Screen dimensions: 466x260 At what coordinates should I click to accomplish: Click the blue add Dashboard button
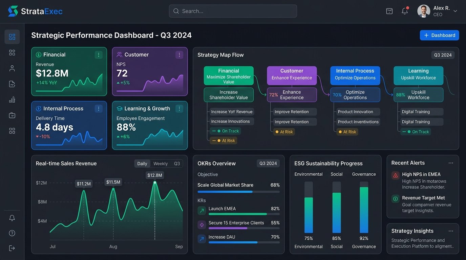click(440, 35)
